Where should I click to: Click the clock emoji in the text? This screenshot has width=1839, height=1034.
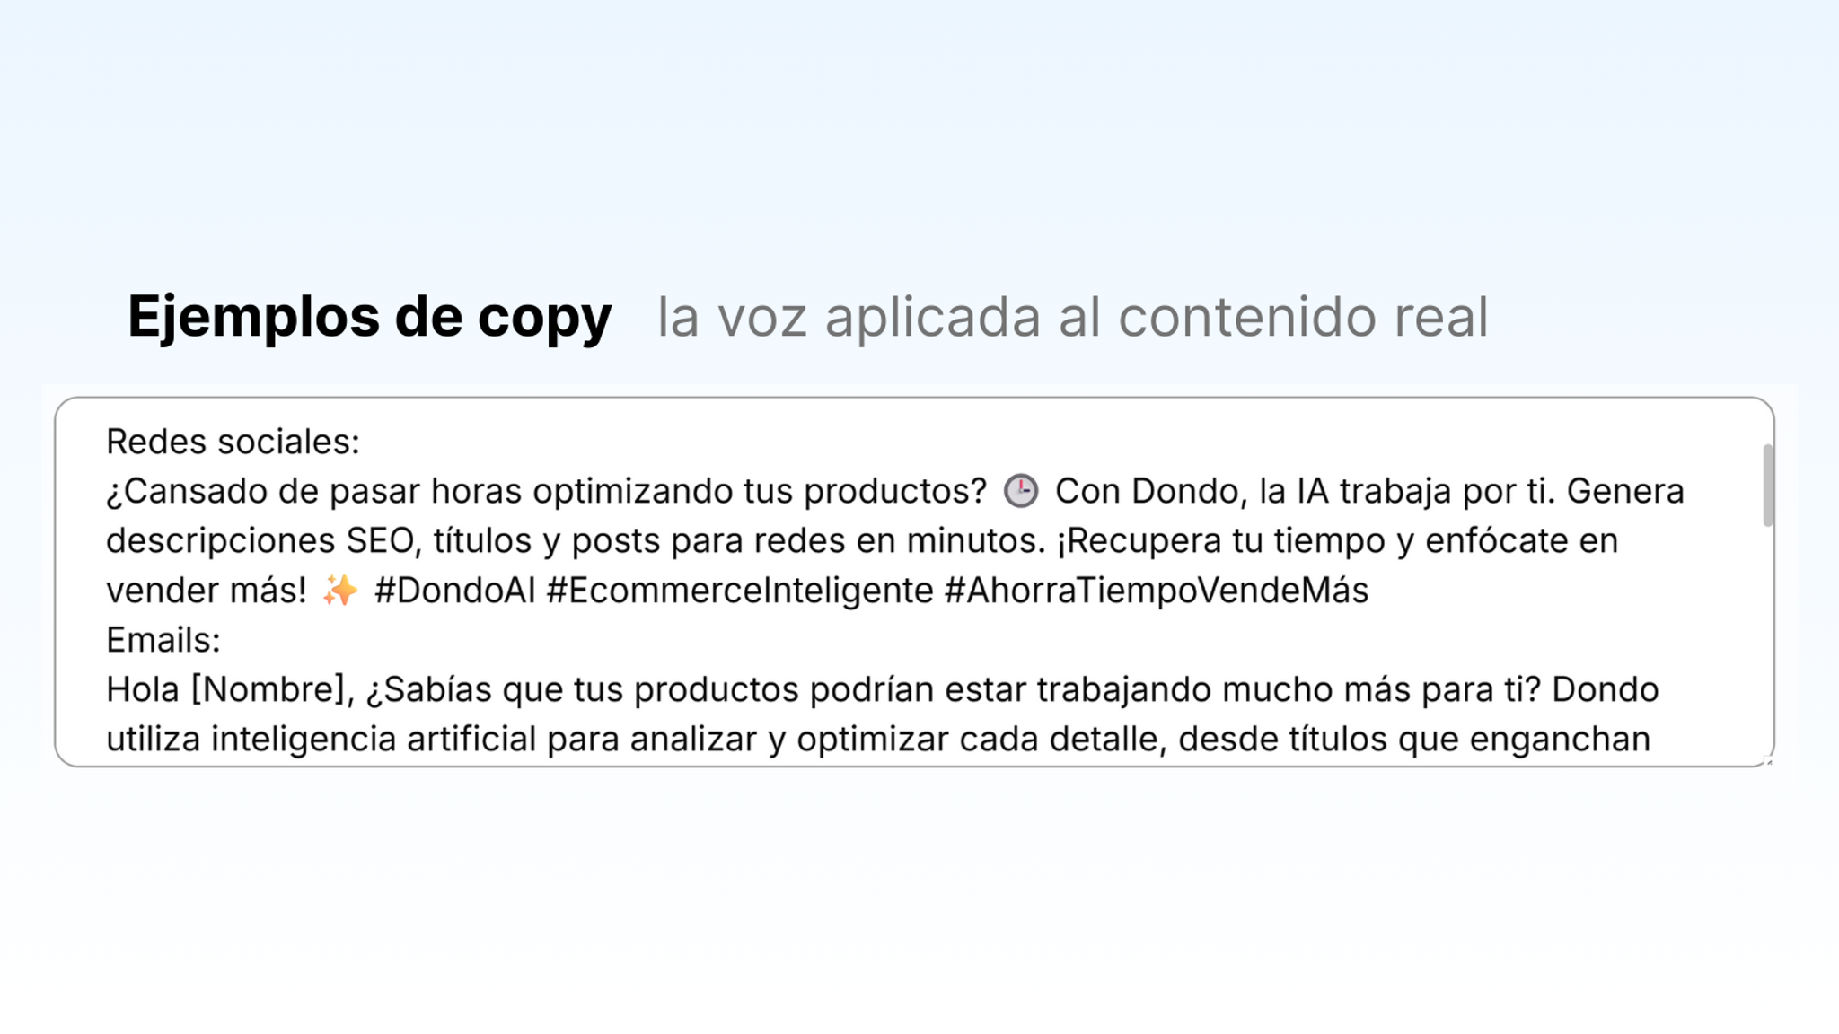pos(1020,491)
